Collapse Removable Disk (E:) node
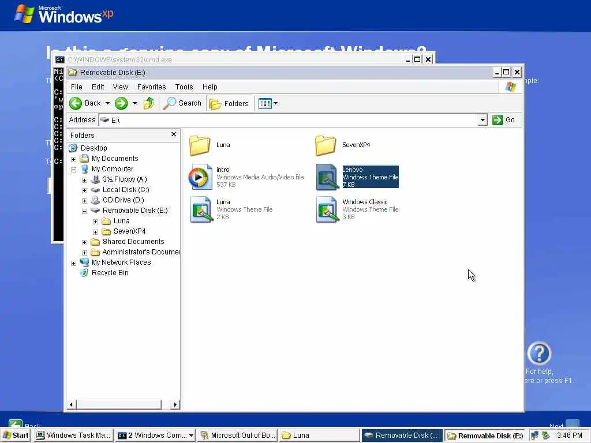Viewport: 591px width, 443px height. pos(84,211)
